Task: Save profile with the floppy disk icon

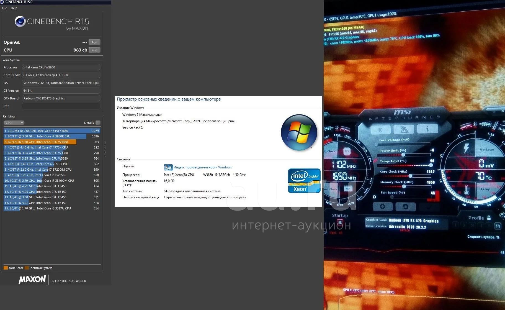Action: pos(498,226)
